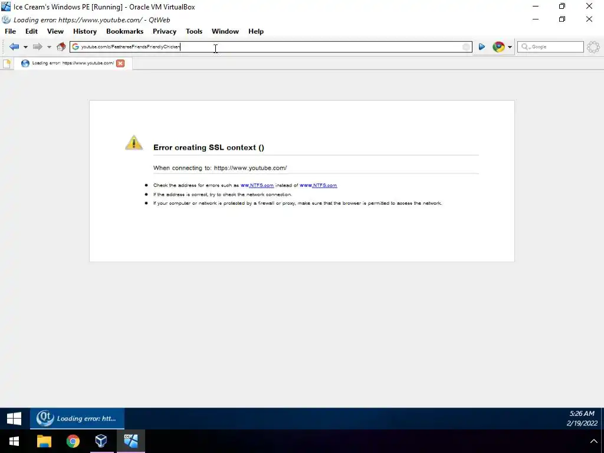Viewport: 604px width, 453px height.
Task: Minimize the VirtualBox VM window
Action: 536,6
